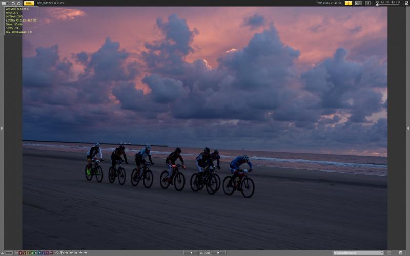Go to the previous image

point(191,253)
